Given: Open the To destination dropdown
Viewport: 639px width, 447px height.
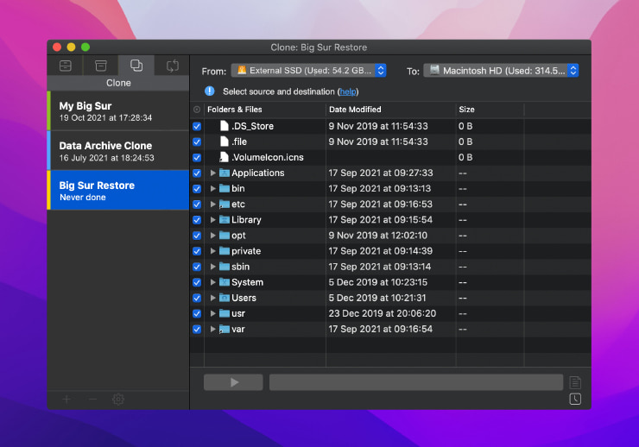Looking at the screenshot, I should [501, 71].
